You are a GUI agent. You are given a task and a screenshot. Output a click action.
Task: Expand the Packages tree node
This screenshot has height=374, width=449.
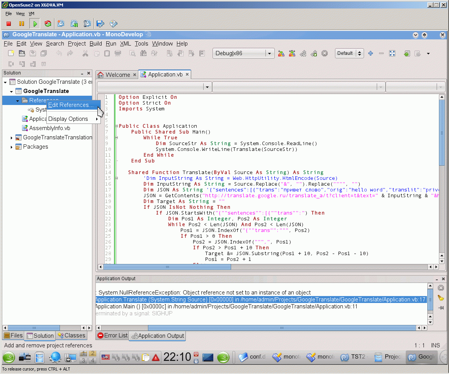(12, 147)
